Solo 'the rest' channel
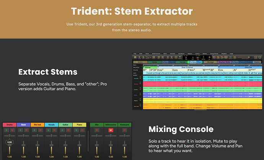 pyautogui.click(x=34, y=130)
